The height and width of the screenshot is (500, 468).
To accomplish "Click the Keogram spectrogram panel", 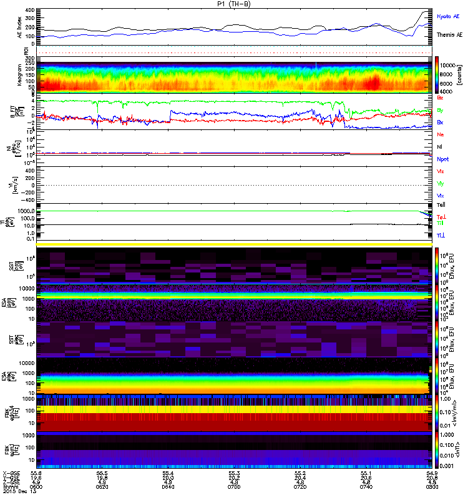I will (x=234, y=75).
